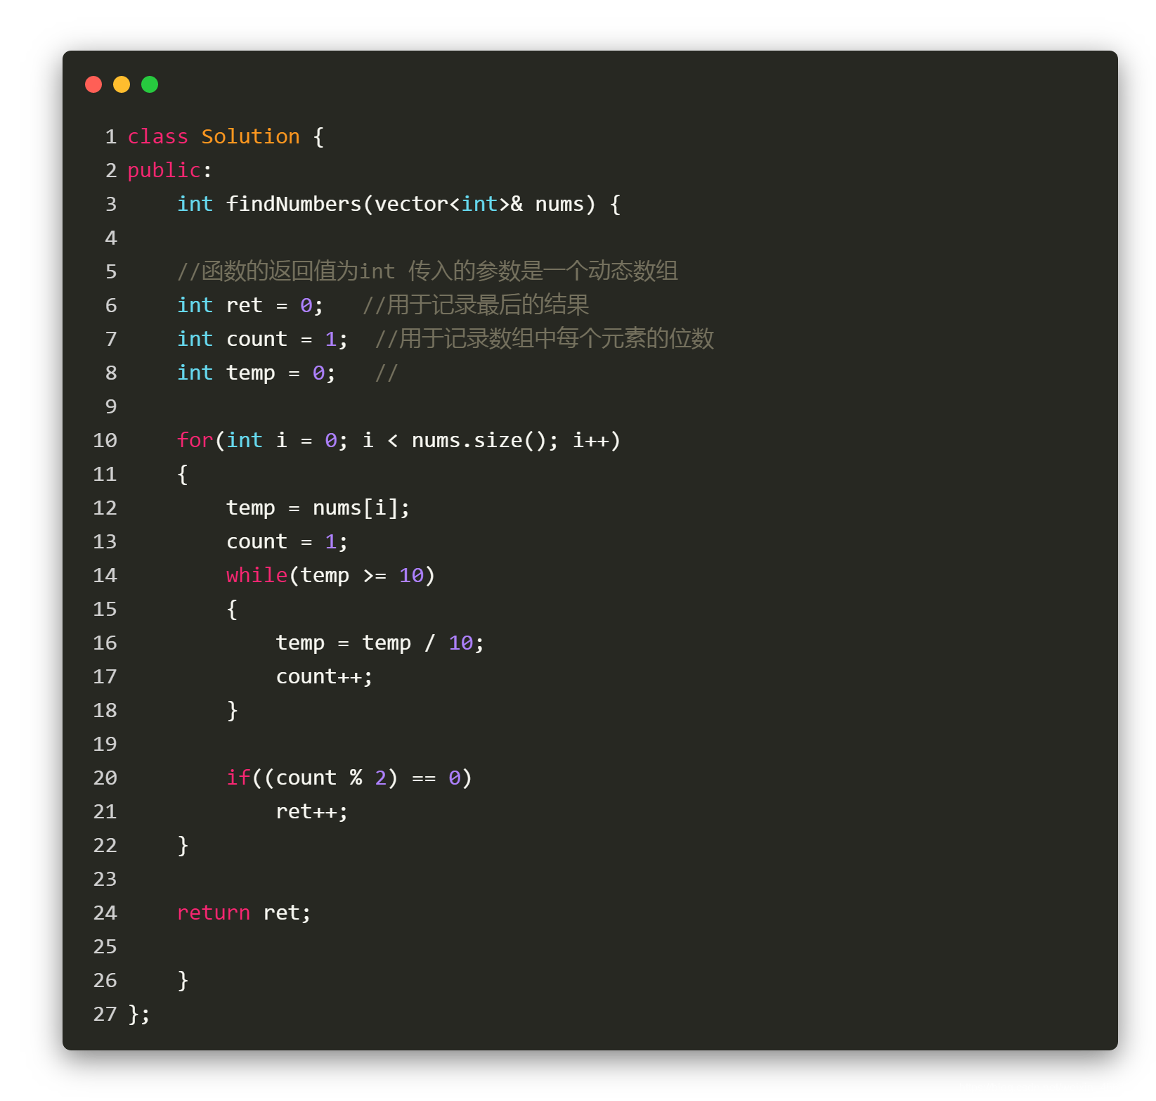This screenshot has height=1101, width=1156.
Task: Click the yellow minimize dot
Action: [122, 84]
